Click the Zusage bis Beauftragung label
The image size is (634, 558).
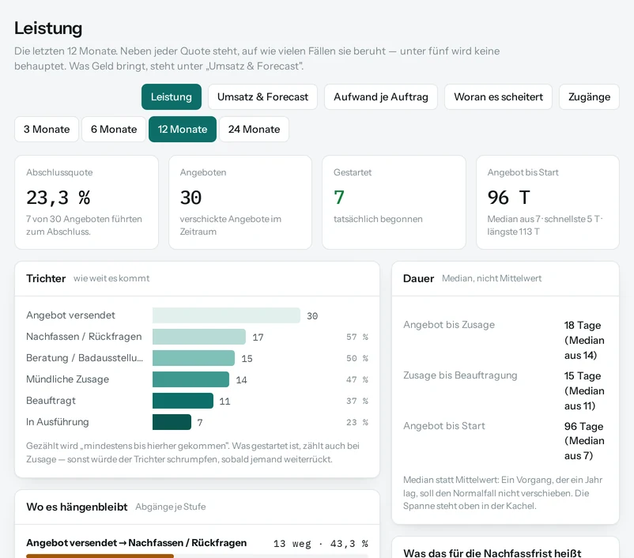click(x=460, y=375)
